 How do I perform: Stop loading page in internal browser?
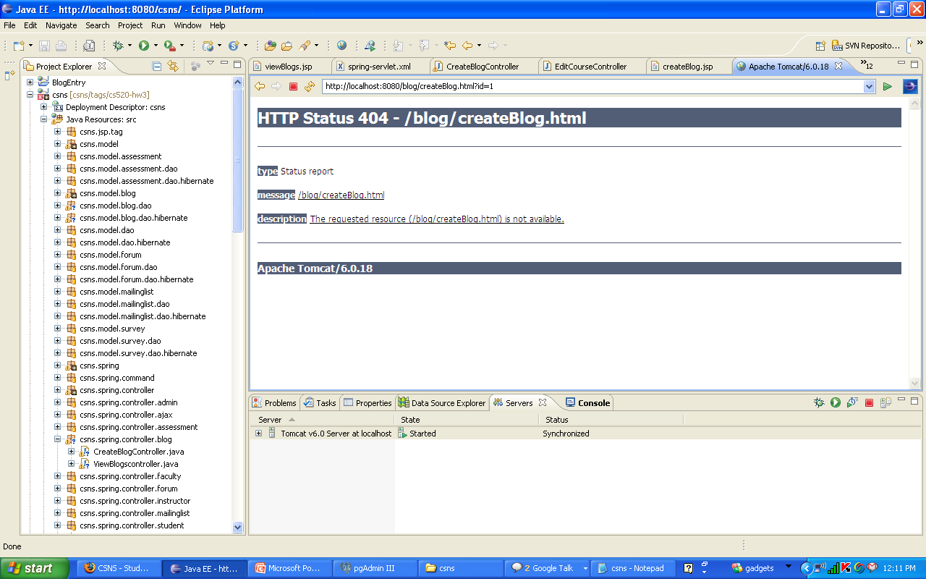coord(293,87)
